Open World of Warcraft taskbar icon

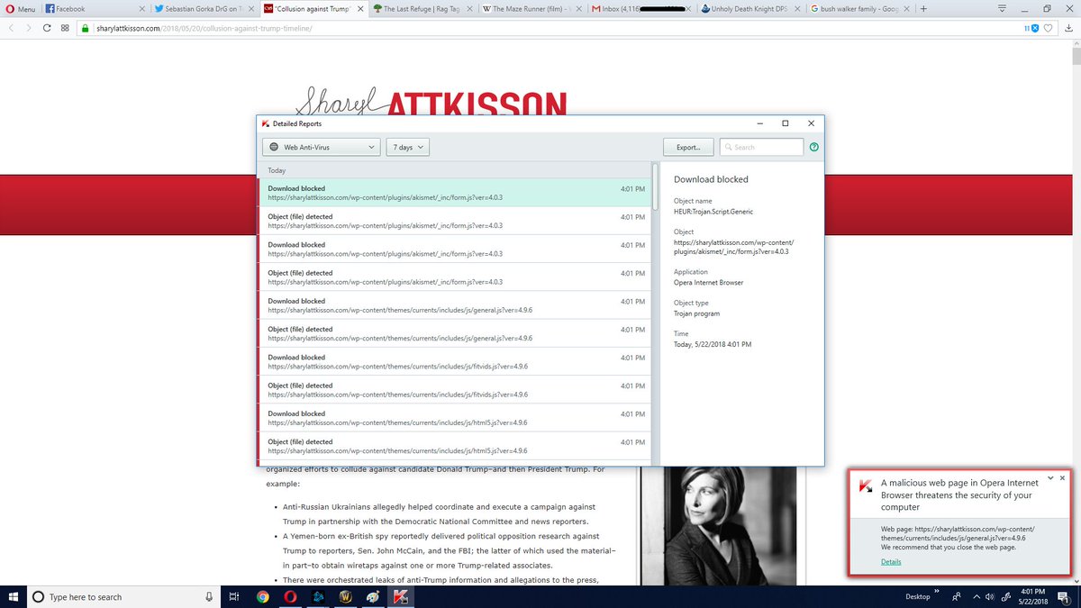point(346,596)
